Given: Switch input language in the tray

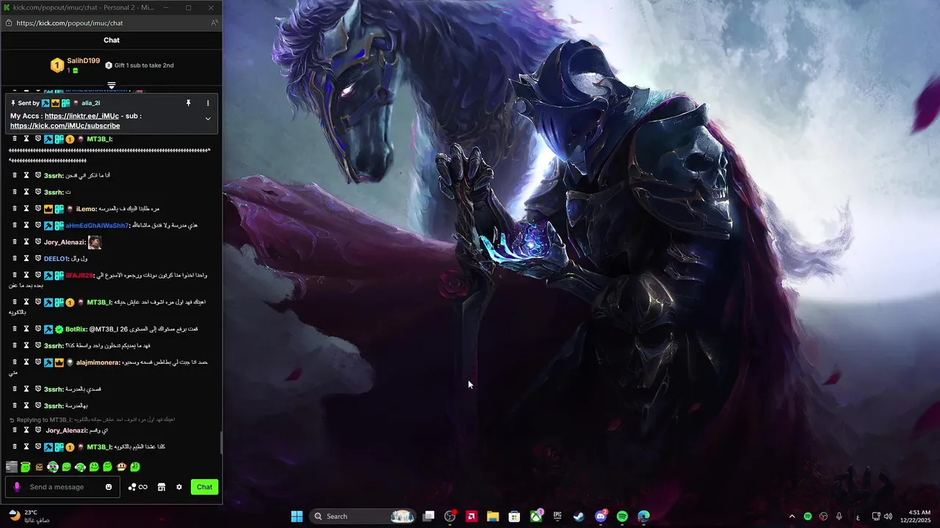Looking at the screenshot, I should tap(858, 516).
